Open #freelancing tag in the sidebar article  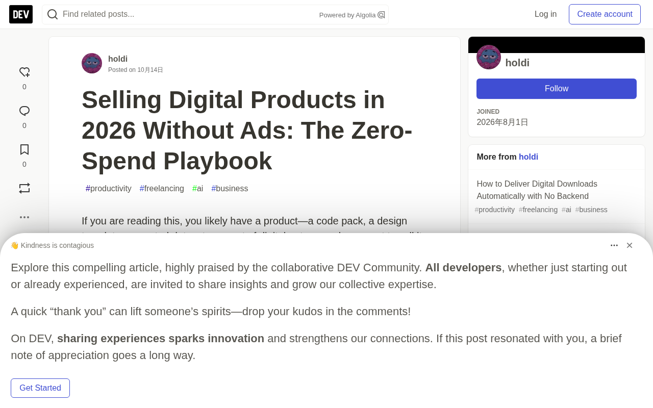538,210
